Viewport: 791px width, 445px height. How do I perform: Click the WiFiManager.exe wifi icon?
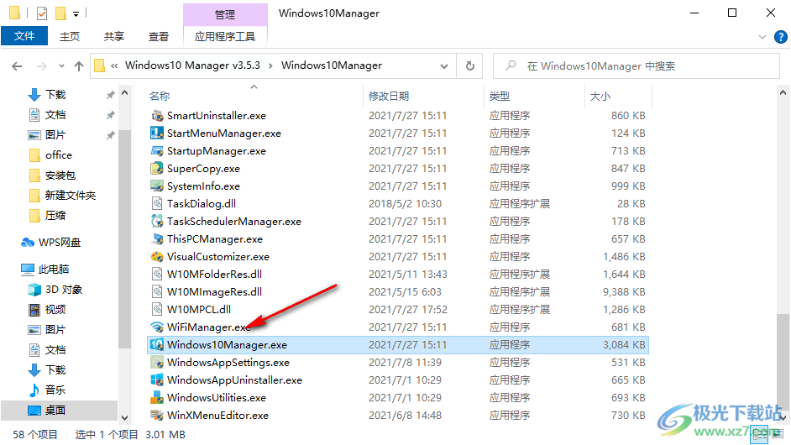tap(157, 327)
